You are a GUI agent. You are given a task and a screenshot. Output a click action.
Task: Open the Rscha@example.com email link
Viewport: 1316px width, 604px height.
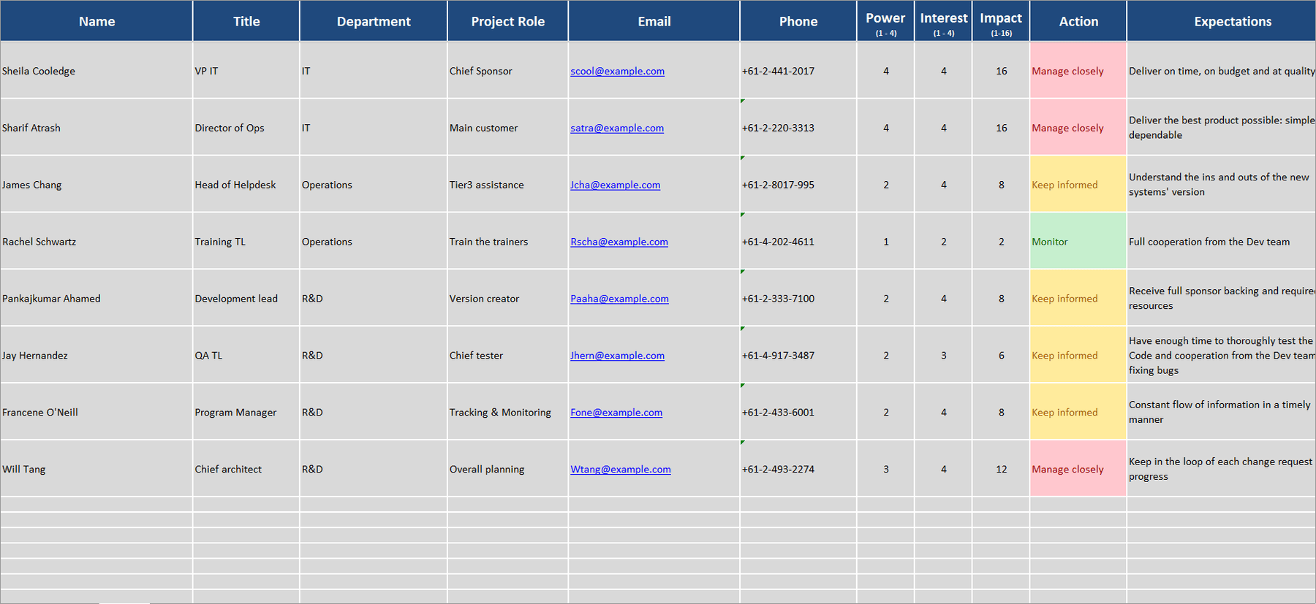tap(619, 242)
